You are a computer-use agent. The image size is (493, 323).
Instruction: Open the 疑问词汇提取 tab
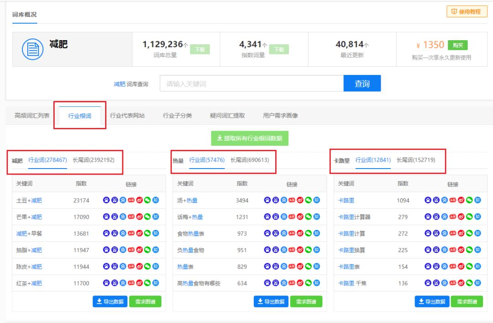[x=227, y=116]
